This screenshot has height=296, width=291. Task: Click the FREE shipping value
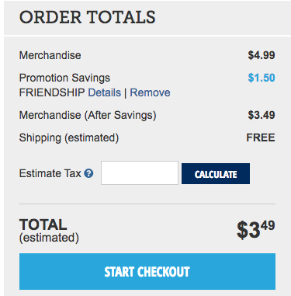[x=261, y=138]
